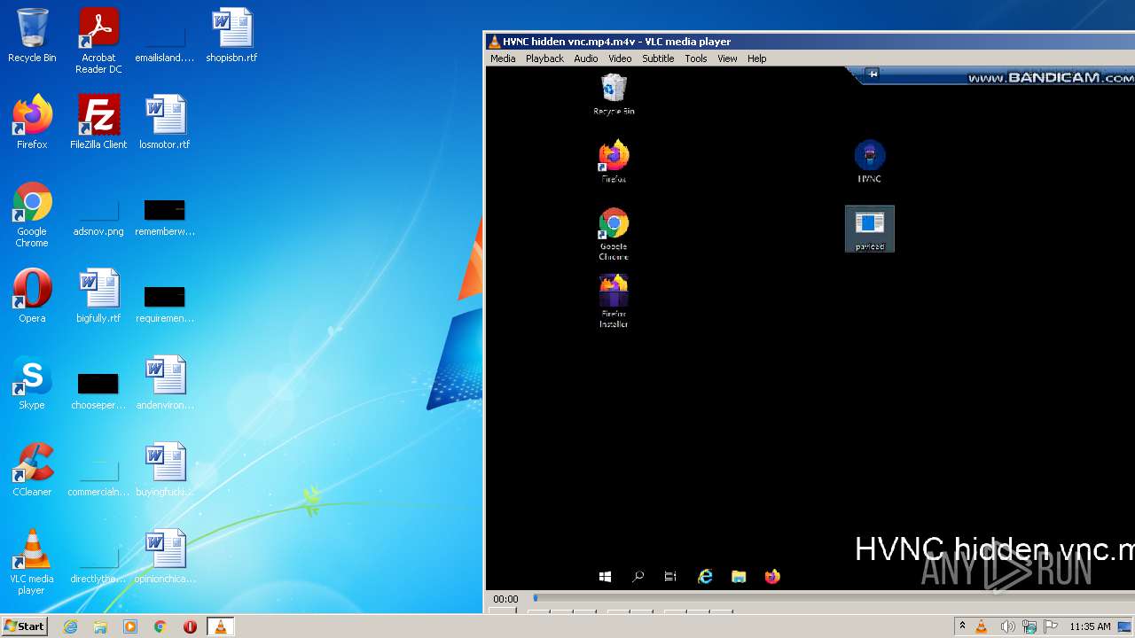Open Windows Media Player taskbar icon

[x=130, y=626]
